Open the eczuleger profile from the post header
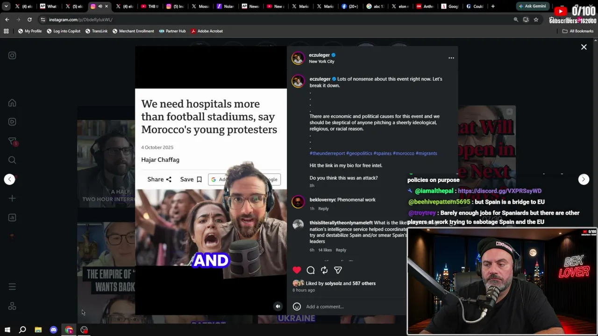 (x=319, y=55)
